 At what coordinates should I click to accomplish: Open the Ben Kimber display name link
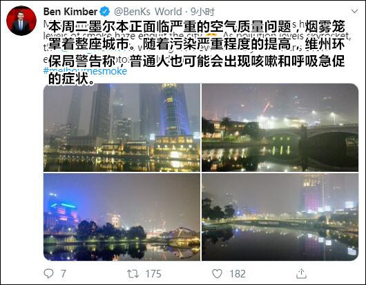pyautogui.click(x=70, y=12)
